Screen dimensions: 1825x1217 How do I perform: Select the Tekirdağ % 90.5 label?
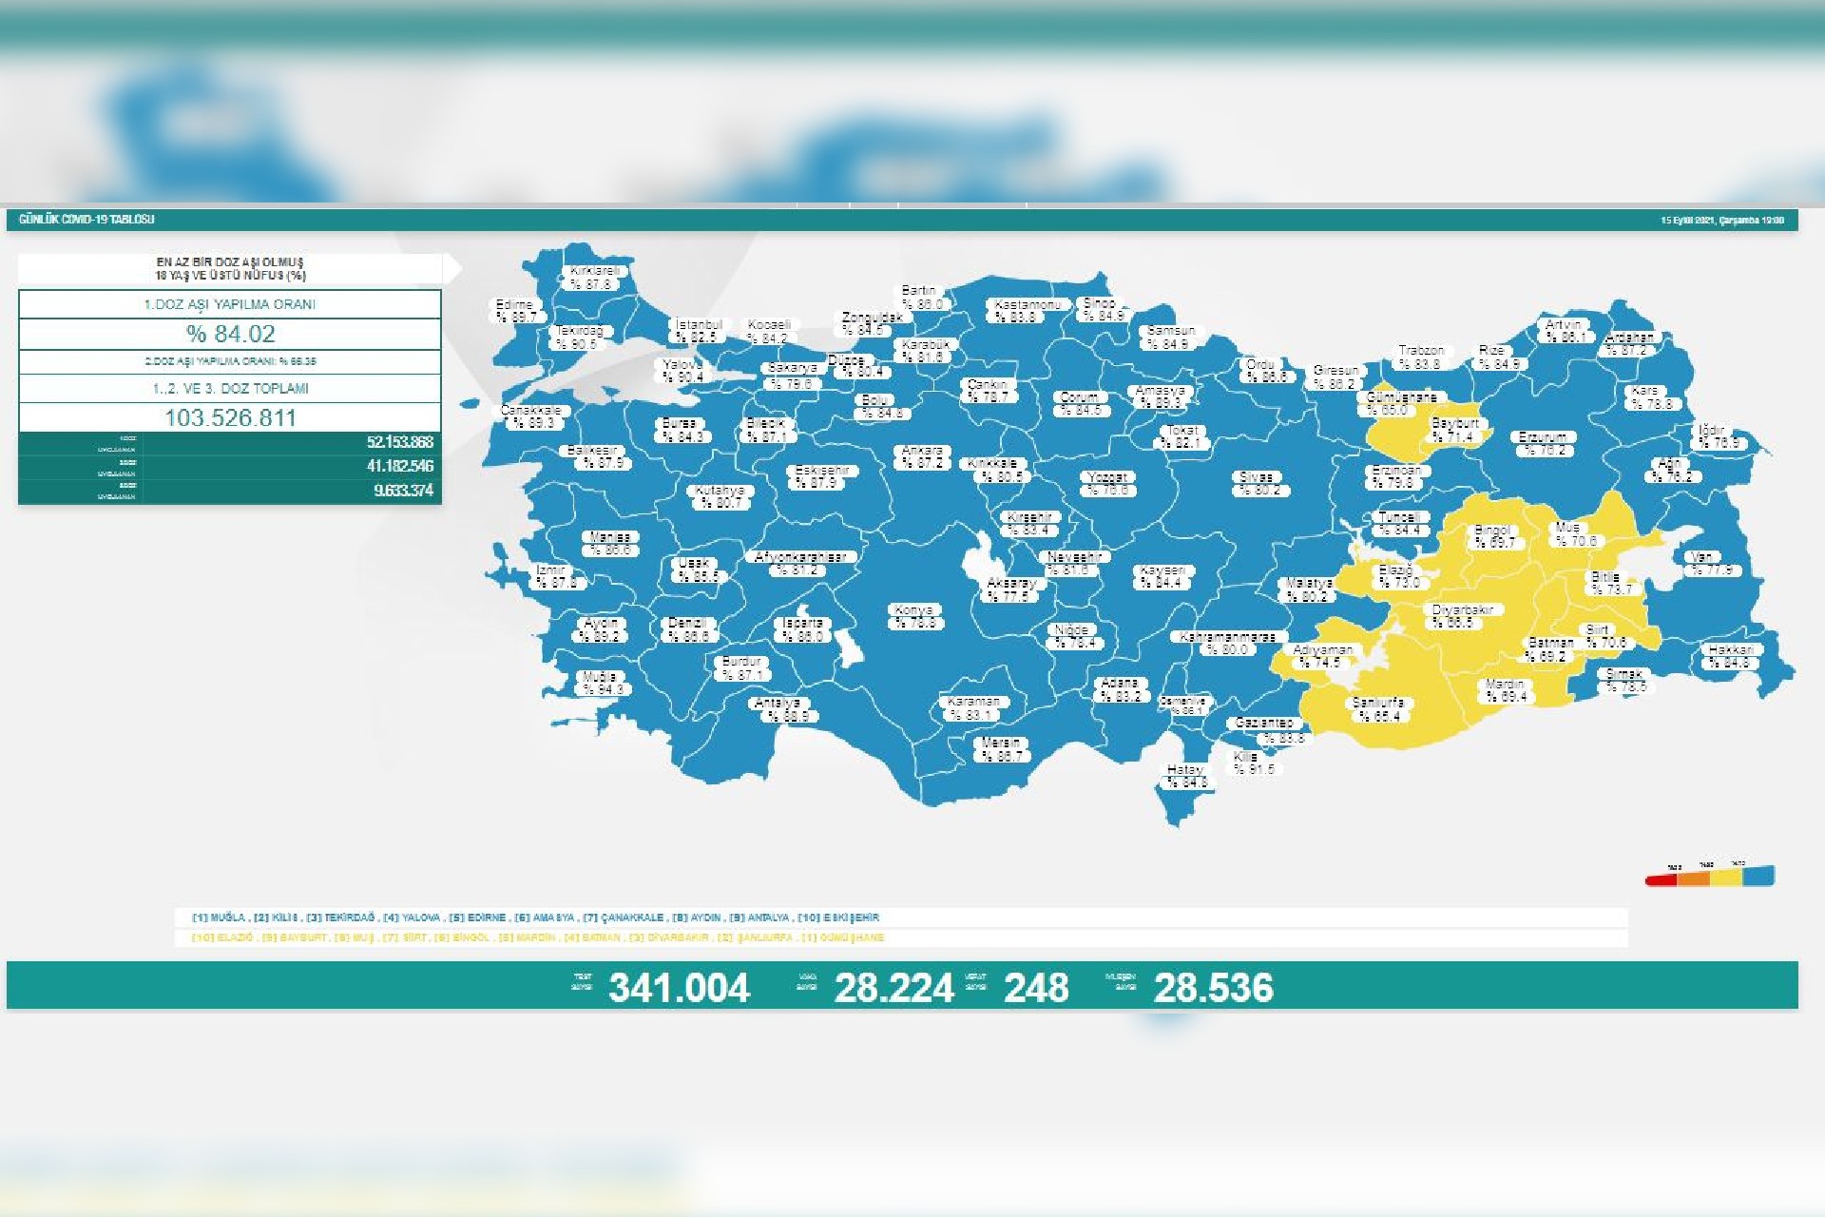[579, 338]
